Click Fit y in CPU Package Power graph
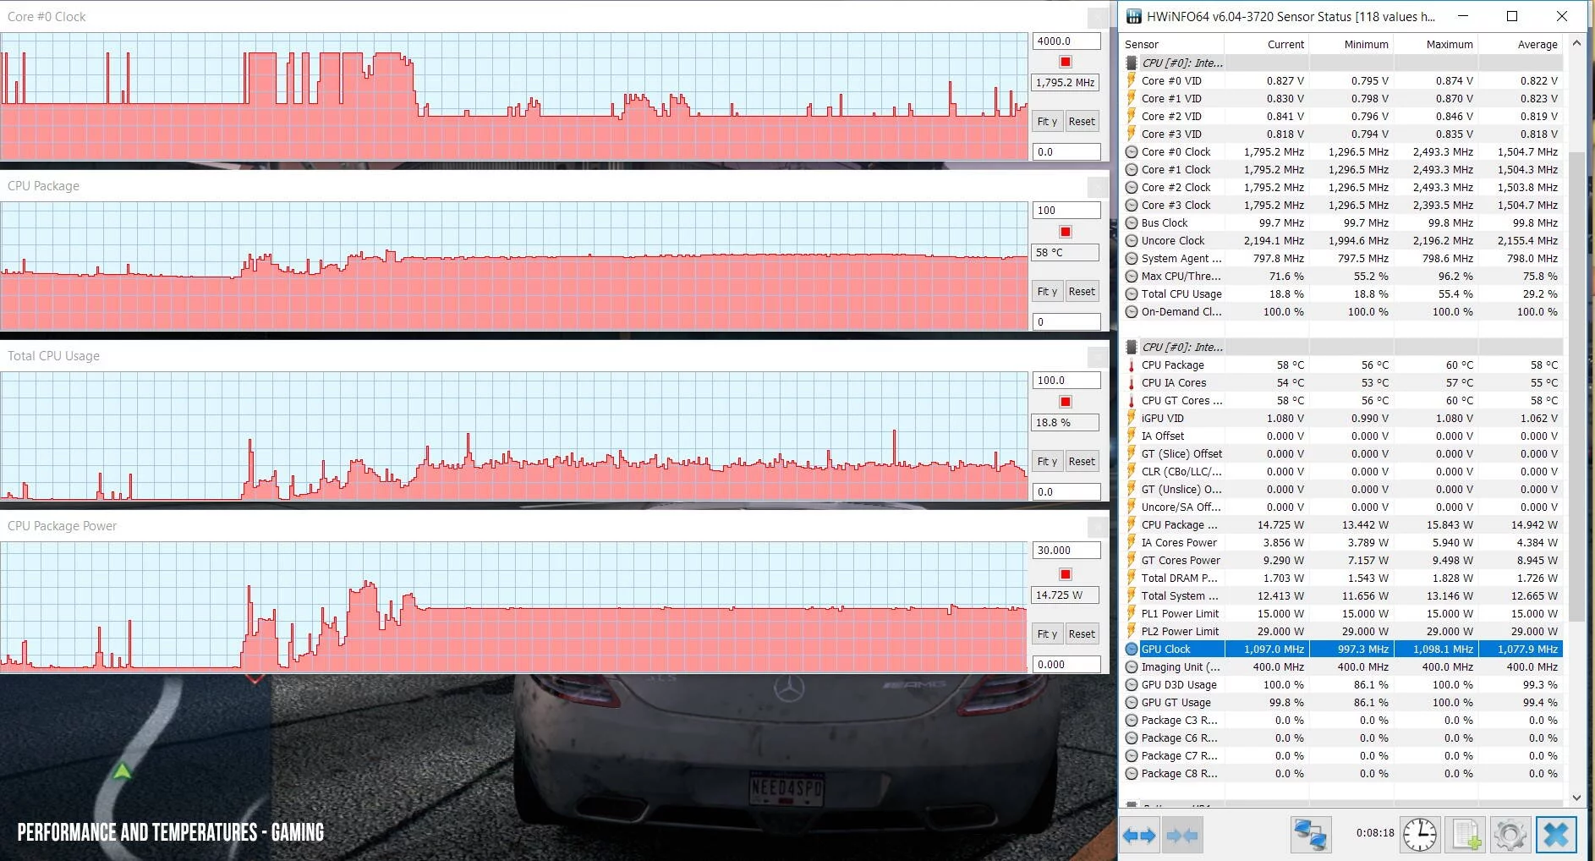The width and height of the screenshot is (1595, 861). click(1047, 633)
